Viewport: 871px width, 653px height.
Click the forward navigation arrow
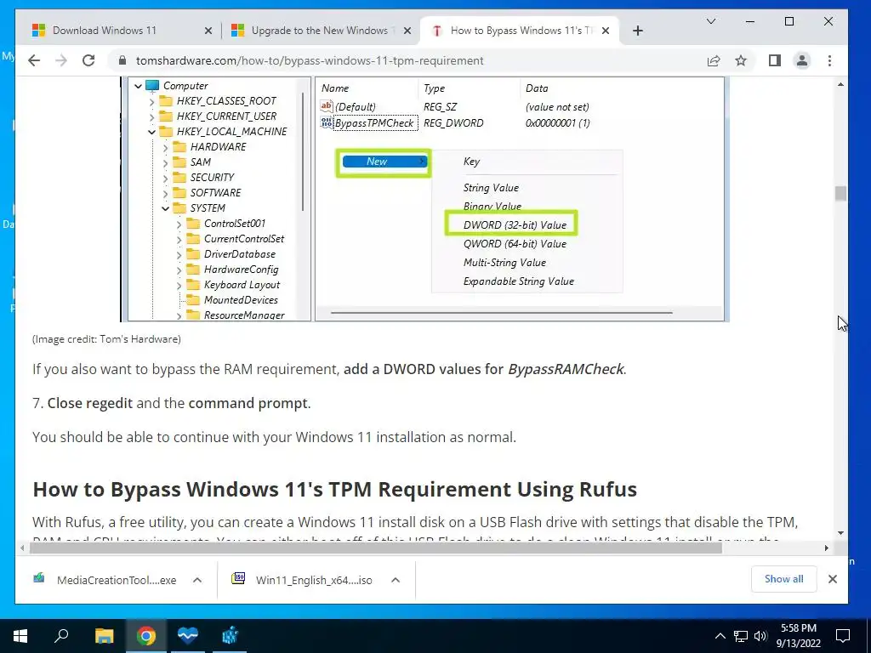[61, 60]
